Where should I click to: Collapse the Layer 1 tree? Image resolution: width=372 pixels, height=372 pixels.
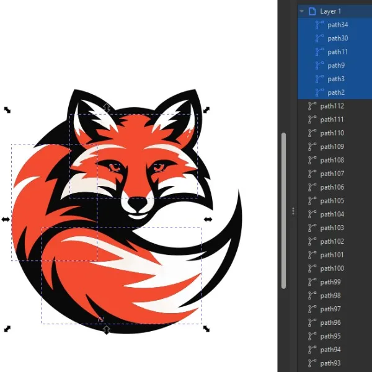pos(301,11)
